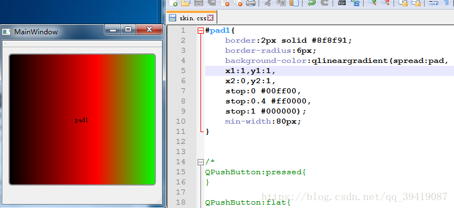Open the Replace toolbar icon
This screenshot has height=208, width=454.
coord(356,3)
